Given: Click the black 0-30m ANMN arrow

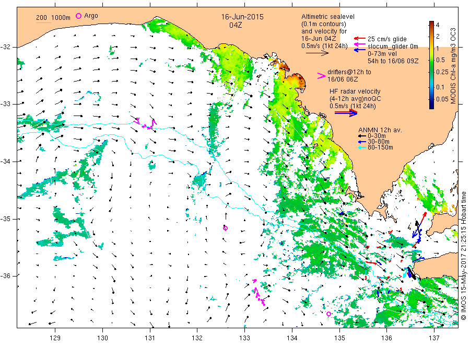Looking at the screenshot, I should 362,136.
